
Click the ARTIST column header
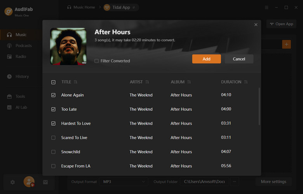136,82
